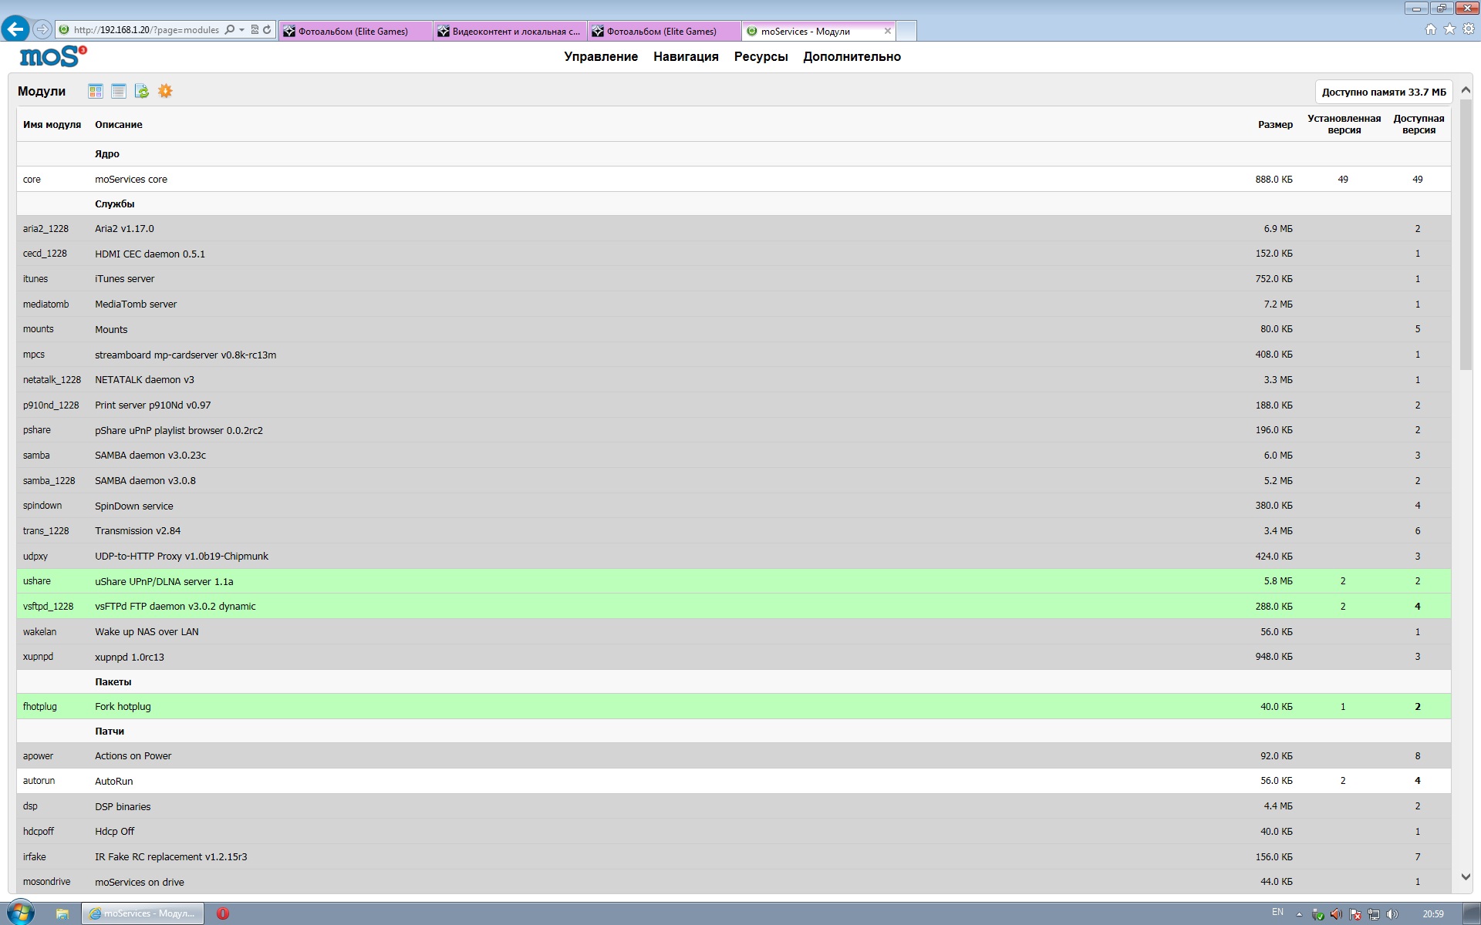The width and height of the screenshot is (1481, 925).
Task: Click the orange gear update icon
Action: (165, 92)
